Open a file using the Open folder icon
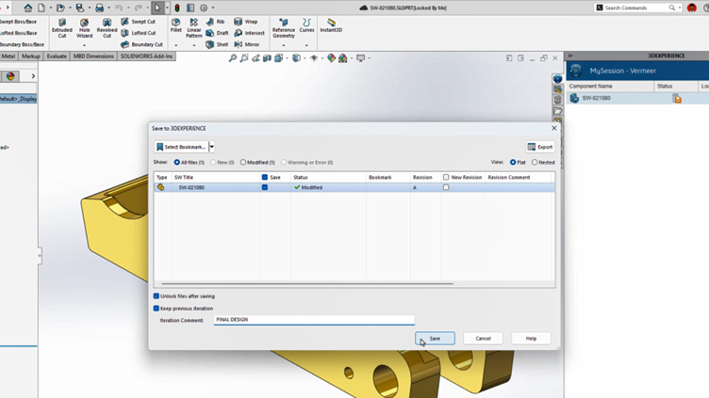The height and width of the screenshot is (398, 709). 60,8
